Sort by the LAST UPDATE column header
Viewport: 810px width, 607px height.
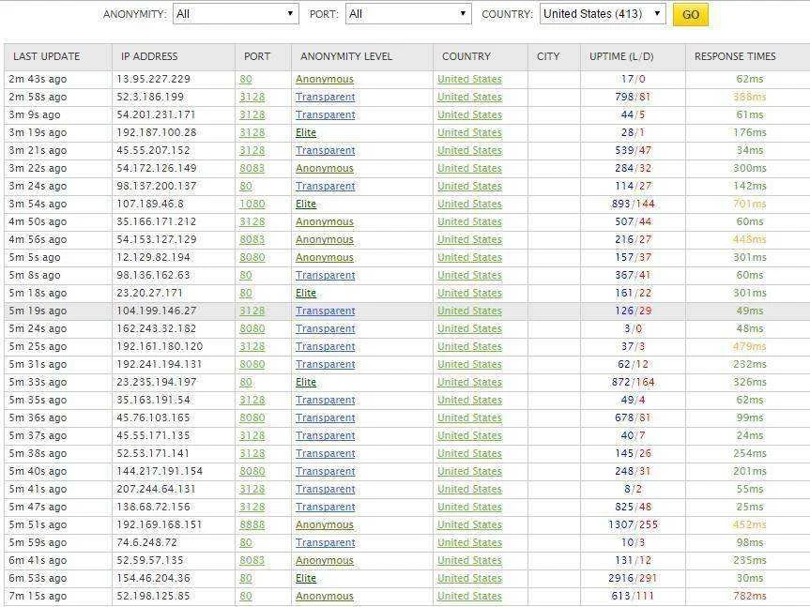47,56
